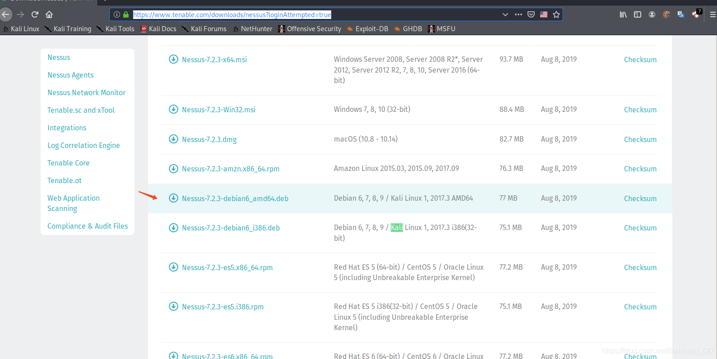View Checksum for Nessus-7.2.3-x64.msi
This screenshot has width=717, height=359.
point(640,60)
